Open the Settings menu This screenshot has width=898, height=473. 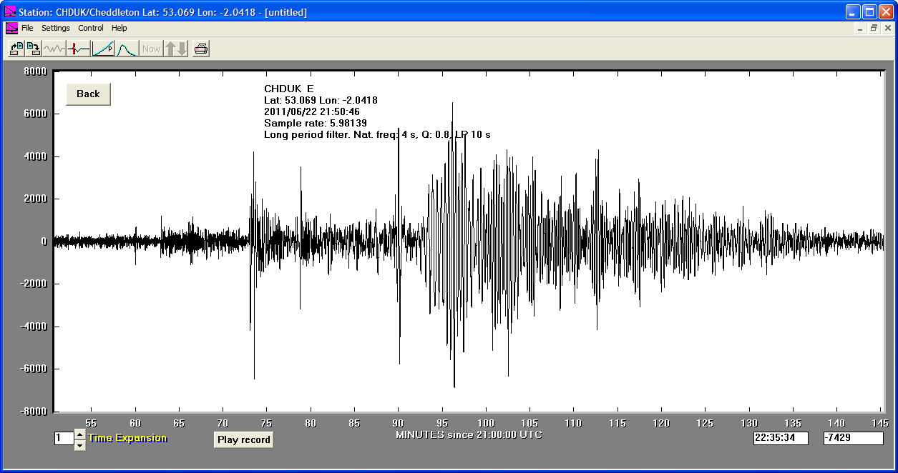tap(56, 28)
